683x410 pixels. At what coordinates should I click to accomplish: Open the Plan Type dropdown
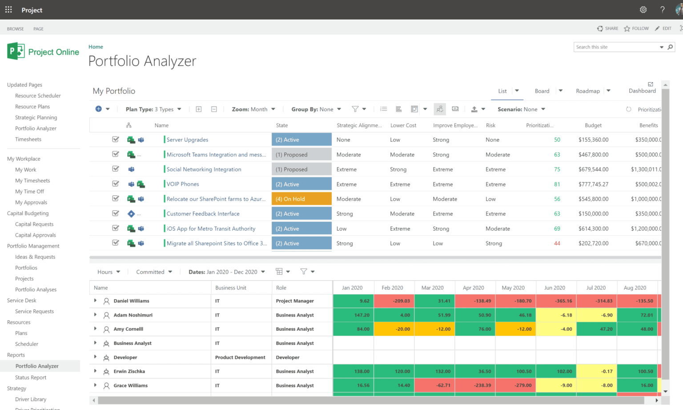[x=153, y=109]
